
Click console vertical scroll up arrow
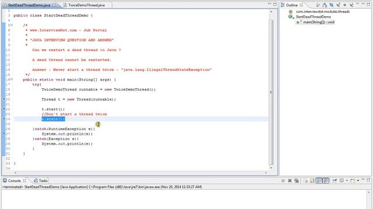pyautogui.click(x=368, y=192)
